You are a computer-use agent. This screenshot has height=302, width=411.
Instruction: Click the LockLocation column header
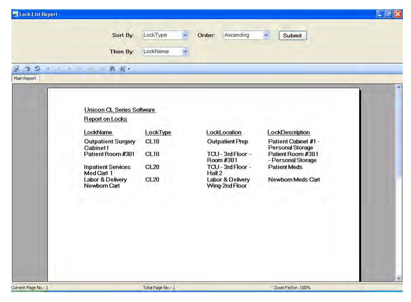224,132
